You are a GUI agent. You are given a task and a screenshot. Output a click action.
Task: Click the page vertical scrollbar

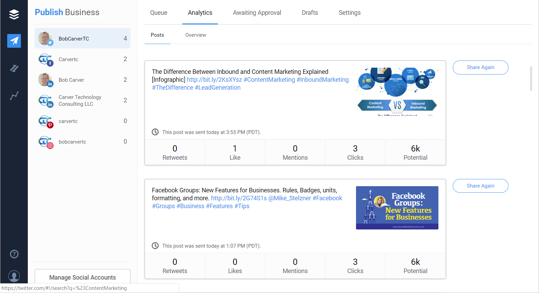[531, 79]
